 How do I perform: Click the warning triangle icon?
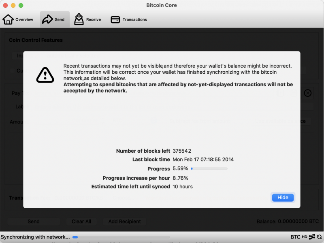pos(45,75)
